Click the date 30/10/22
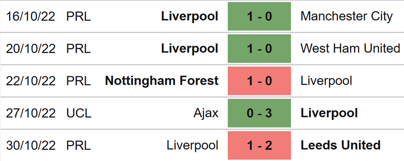Image resolution: width=404 pixels, height=161 pixels. pyautogui.click(x=31, y=145)
